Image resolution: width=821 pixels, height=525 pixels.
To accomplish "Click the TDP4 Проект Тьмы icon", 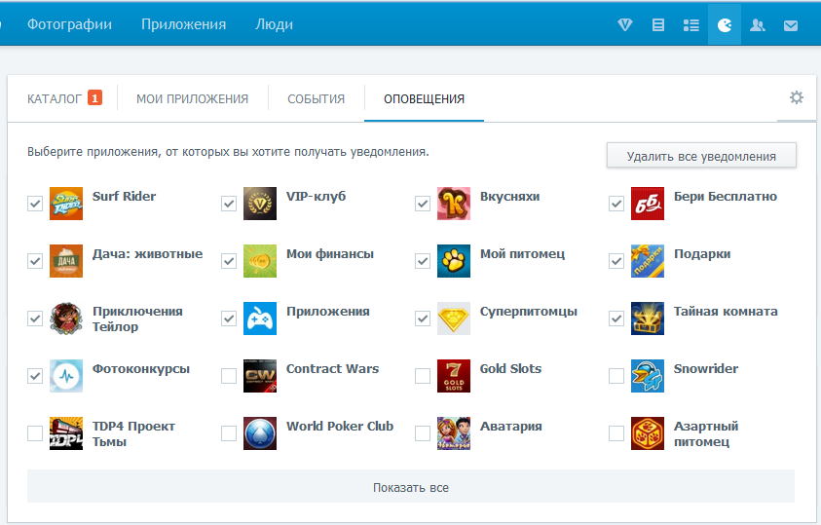I will tap(66, 433).
